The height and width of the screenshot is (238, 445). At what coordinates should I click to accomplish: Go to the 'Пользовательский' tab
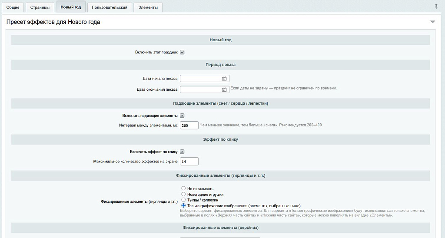110,7
